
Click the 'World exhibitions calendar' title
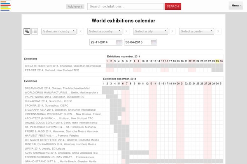123,20
